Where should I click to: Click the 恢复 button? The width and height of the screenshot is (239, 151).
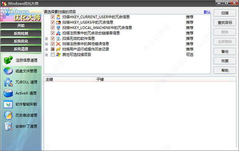click(225, 61)
